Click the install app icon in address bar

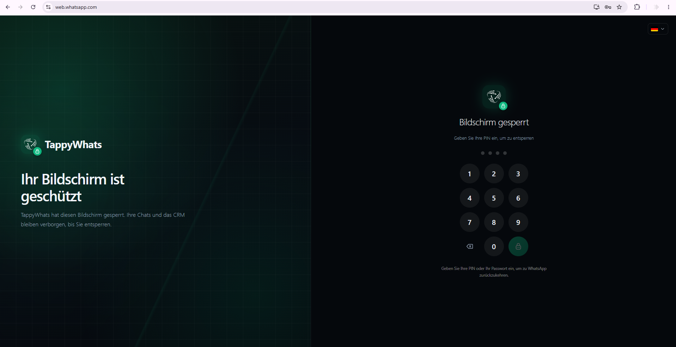pos(596,7)
